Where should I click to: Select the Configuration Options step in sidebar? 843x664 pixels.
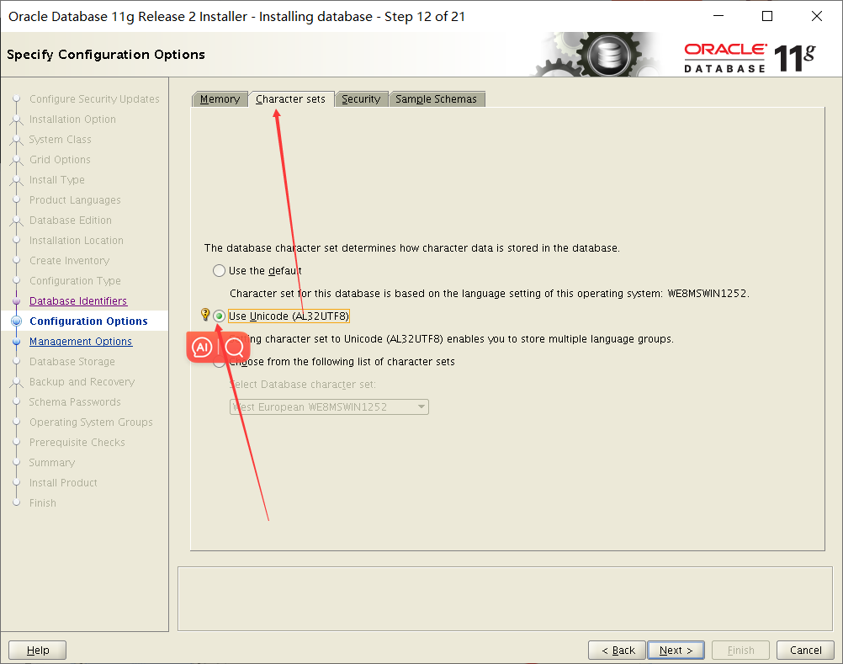[x=88, y=321]
